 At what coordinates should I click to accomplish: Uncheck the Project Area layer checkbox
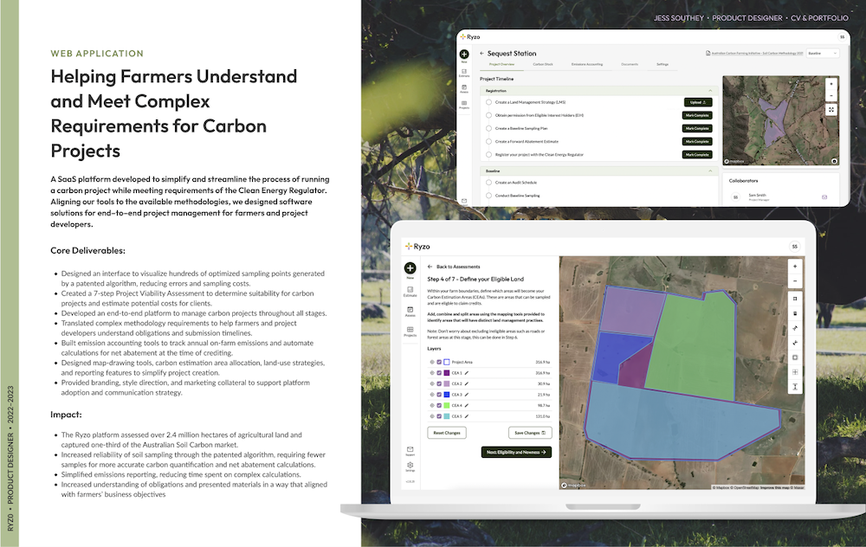coord(439,362)
